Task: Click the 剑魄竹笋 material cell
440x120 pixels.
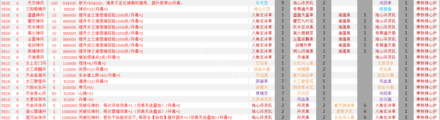Action: [303, 45]
